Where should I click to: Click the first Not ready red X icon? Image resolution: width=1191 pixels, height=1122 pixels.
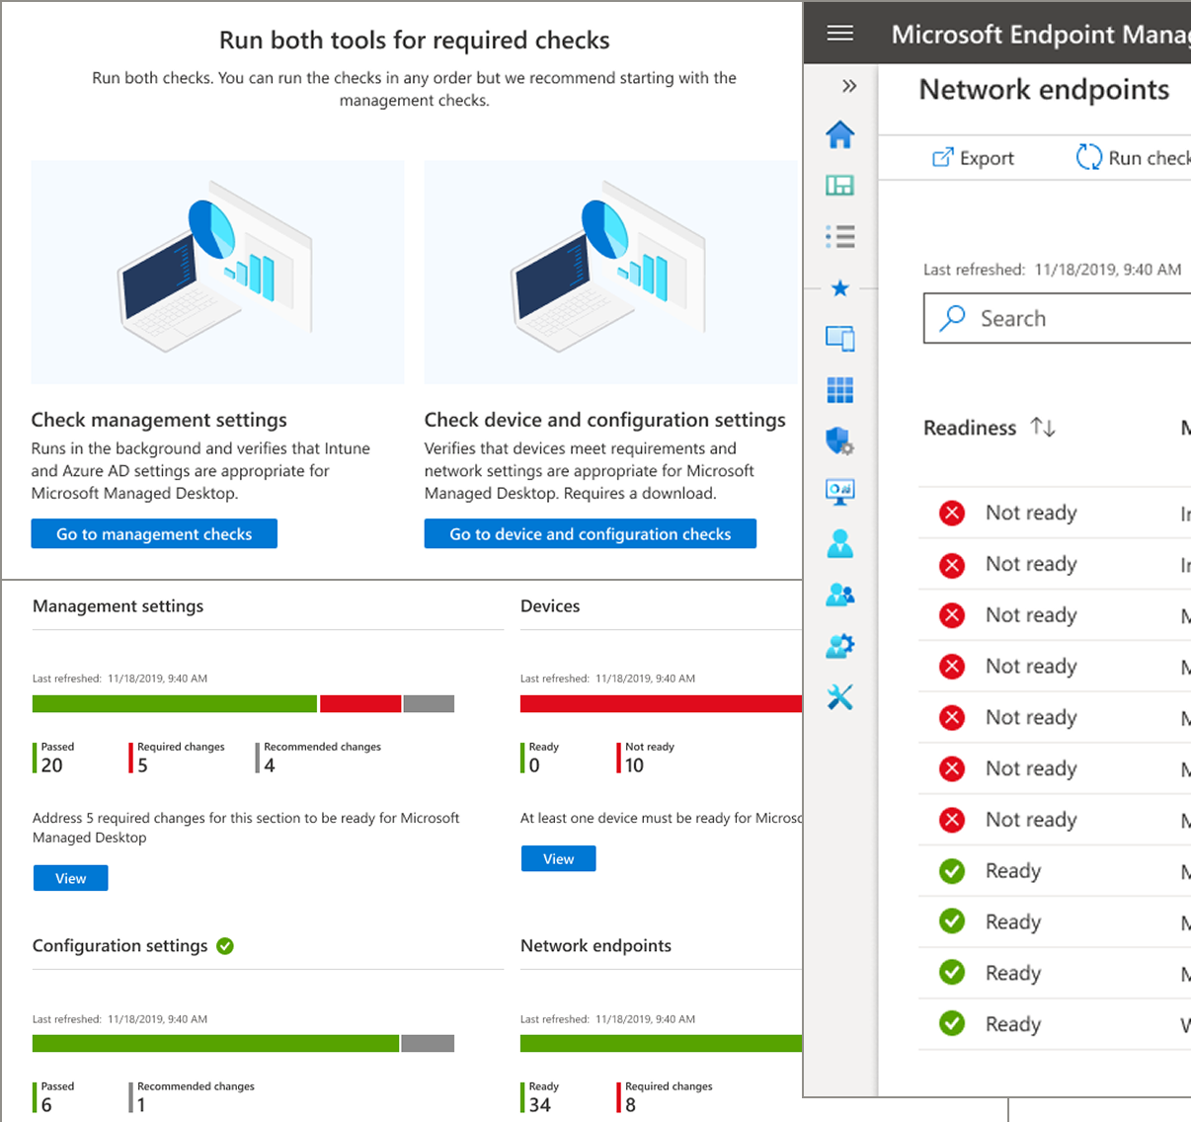coord(952,513)
